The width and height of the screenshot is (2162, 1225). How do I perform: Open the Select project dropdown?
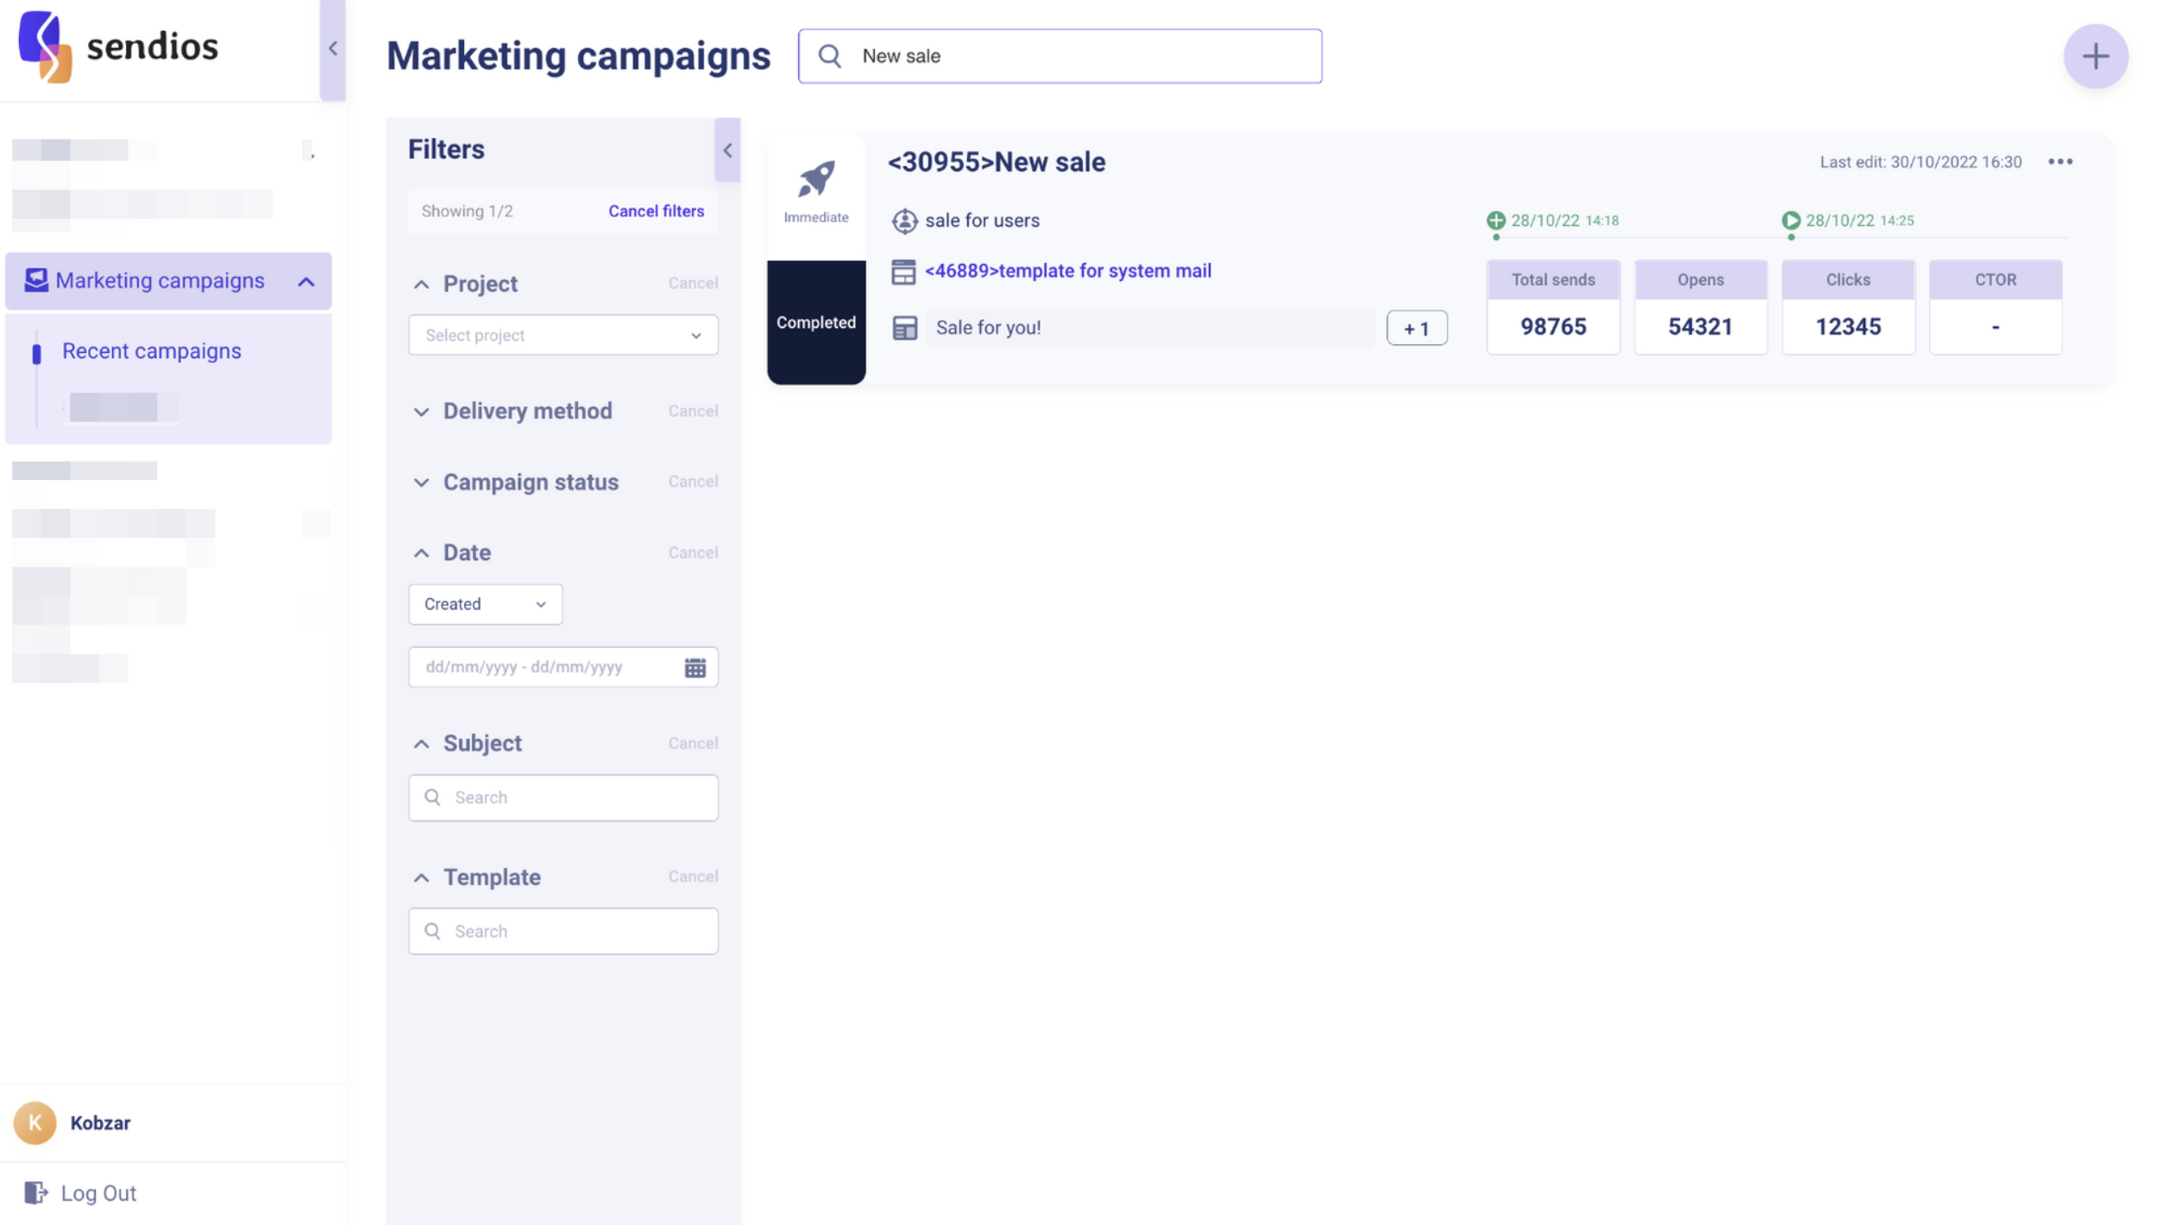[x=562, y=335]
